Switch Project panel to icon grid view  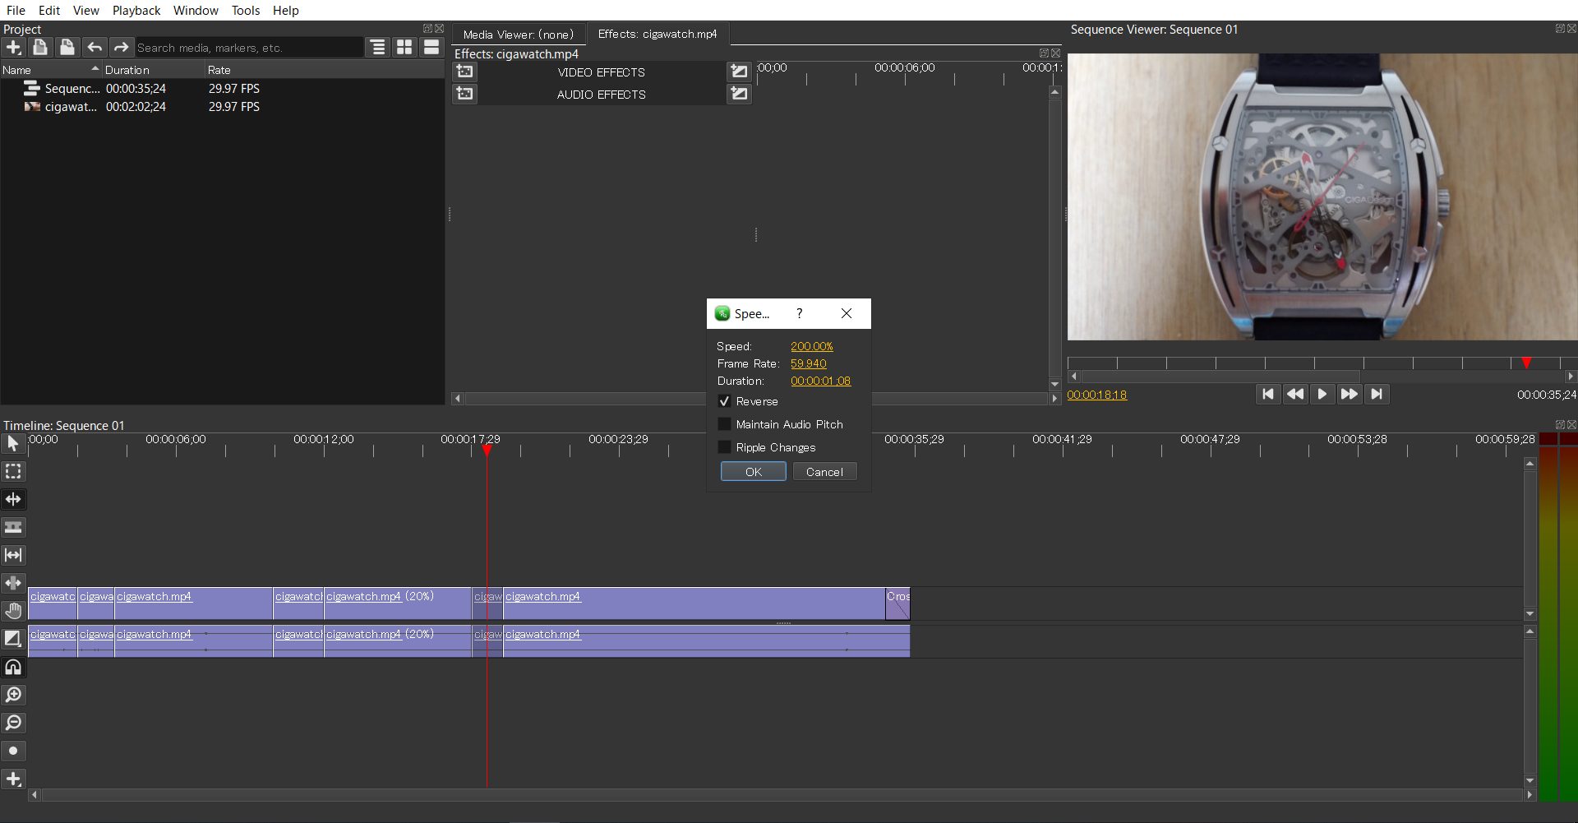click(x=404, y=48)
